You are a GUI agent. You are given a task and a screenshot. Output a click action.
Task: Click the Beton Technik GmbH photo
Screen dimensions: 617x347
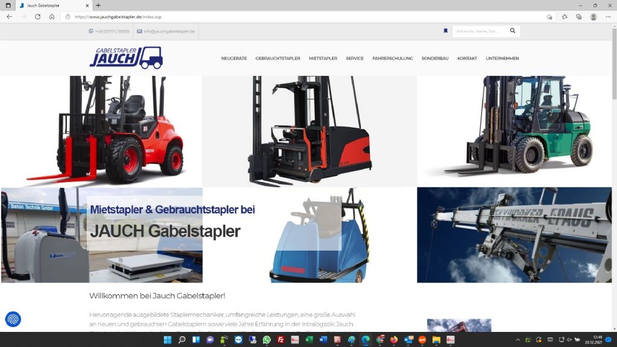click(x=101, y=235)
